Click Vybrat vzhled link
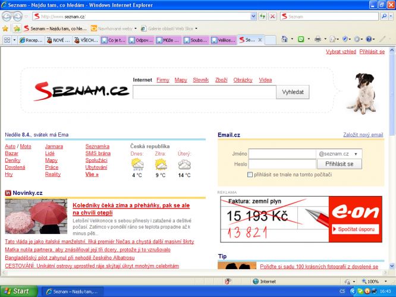 341,52
